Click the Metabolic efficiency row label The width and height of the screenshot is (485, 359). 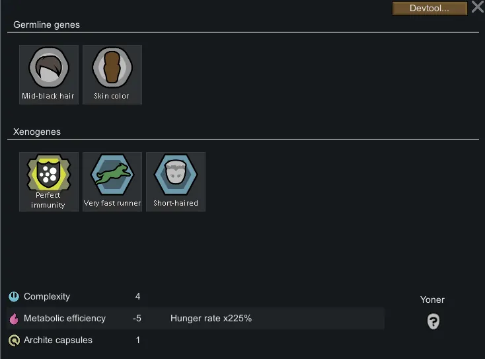(x=65, y=319)
